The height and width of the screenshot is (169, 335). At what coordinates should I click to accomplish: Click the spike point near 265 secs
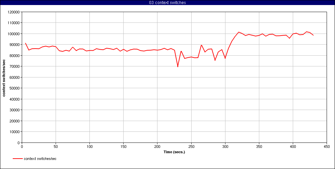tap(201, 45)
